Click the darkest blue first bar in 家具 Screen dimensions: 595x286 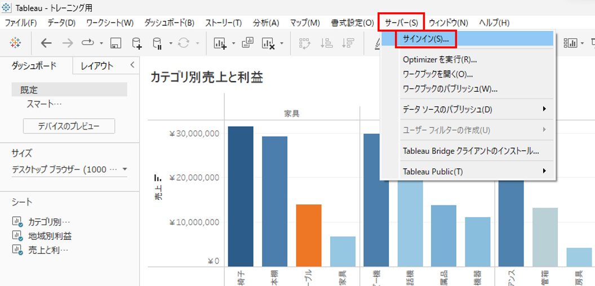coord(241,196)
